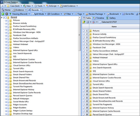Viewport: 140px width, 116px height.
Task: Check the box for table row 6 Facebook Chat
Action: (83, 47)
